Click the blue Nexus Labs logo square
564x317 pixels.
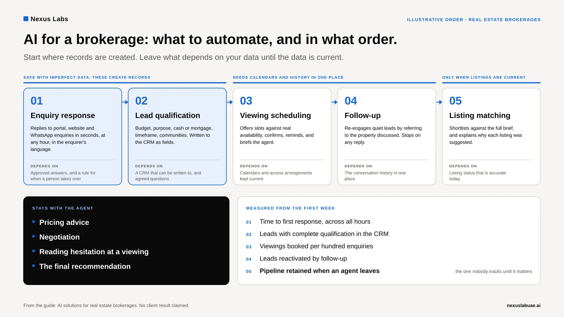click(x=26, y=19)
